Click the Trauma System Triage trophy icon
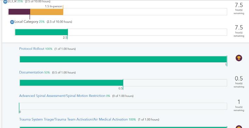This screenshot has width=249, height=128. 239,127
